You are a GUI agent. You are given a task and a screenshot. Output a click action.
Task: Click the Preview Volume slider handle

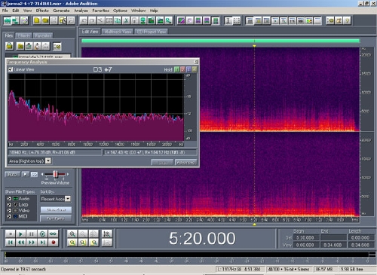click(55, 174)
